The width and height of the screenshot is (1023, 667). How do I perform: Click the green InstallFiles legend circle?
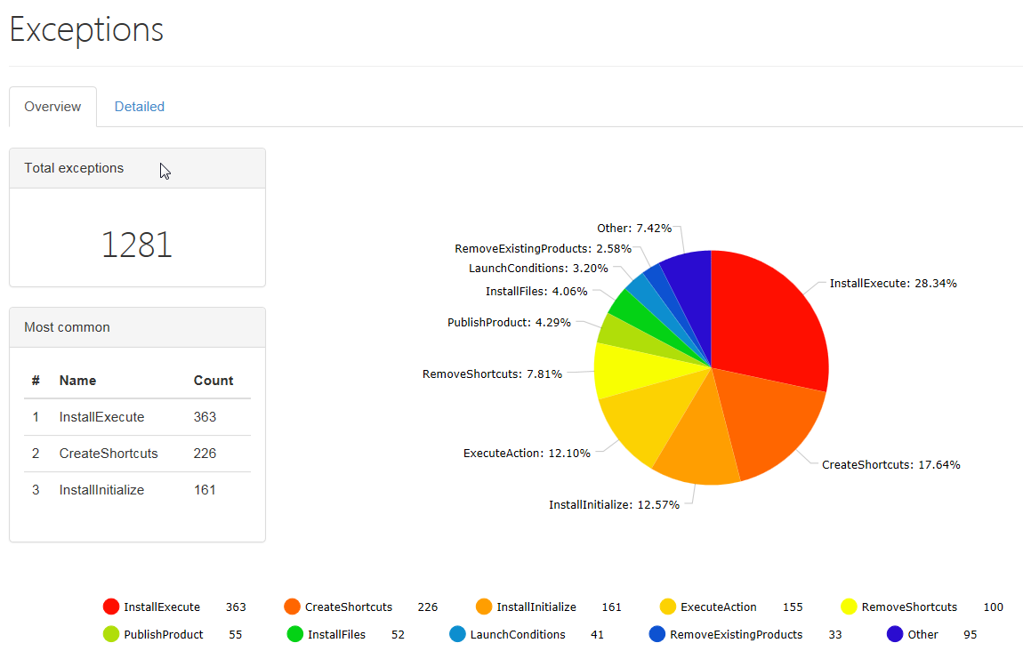click(295, 635)
